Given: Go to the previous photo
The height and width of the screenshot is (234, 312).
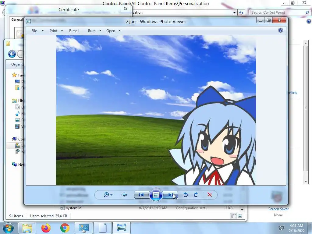Looking at the screenshot, I should [141, 195].
